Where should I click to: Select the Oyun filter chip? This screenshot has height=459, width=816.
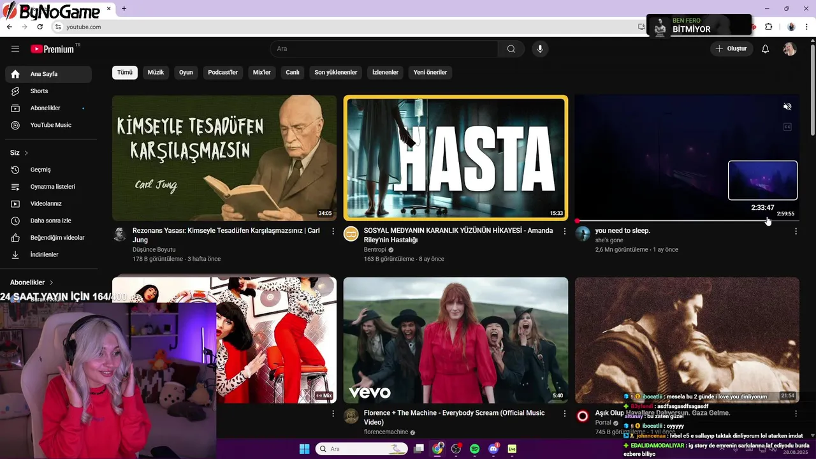pos(186,72)
